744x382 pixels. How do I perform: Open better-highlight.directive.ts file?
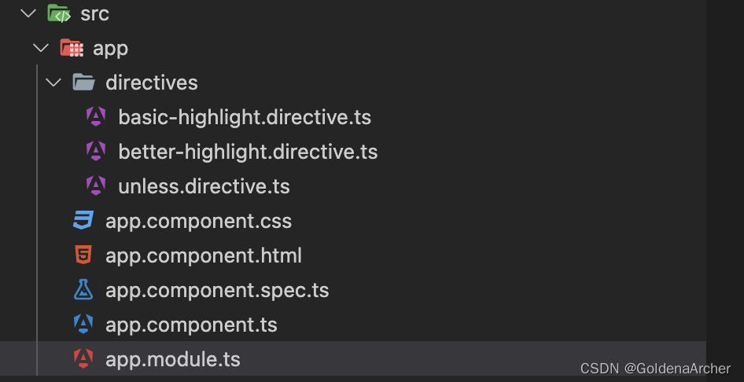248,152
